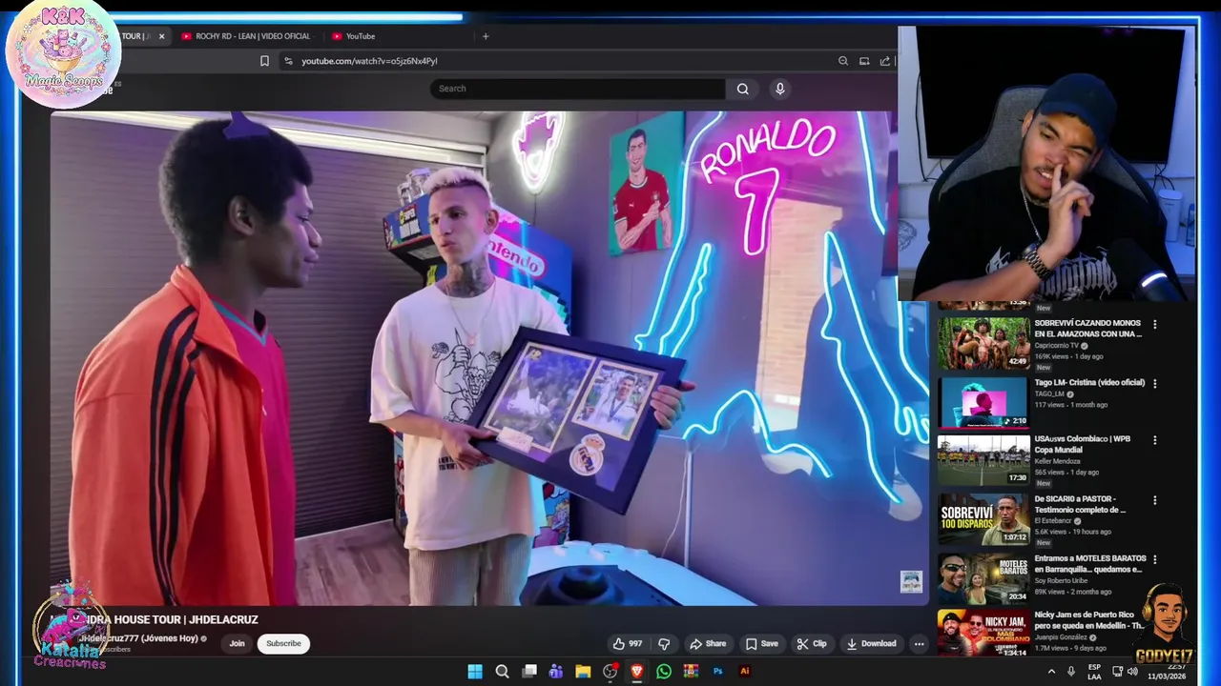Select the youtube.com address bar URL

(369, 61)
